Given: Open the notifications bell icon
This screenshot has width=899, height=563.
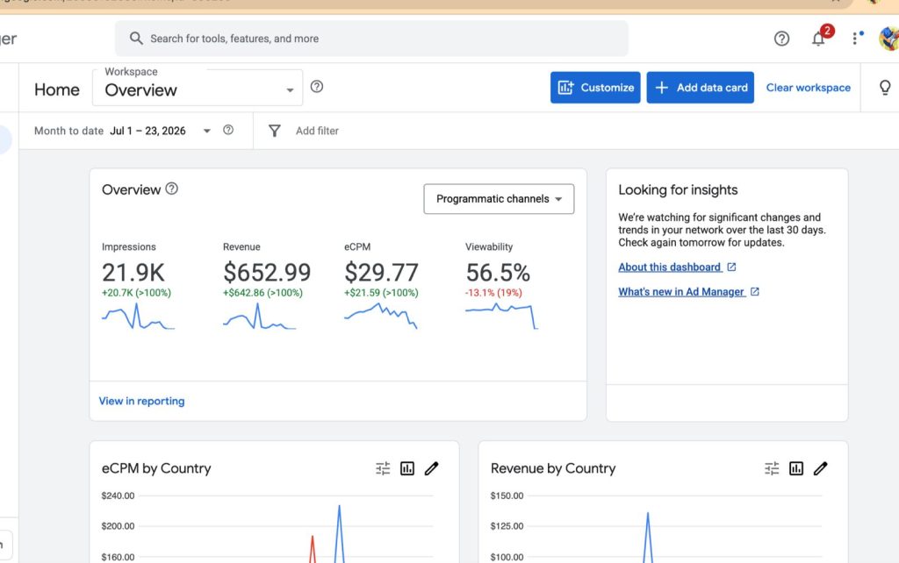Looking at the screenshot, I should pos(818,39).
